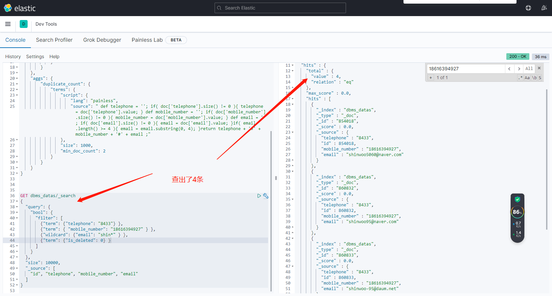The width and height of the screenshot is (552, 296).
Task: Click the green D space avatar
Action: pos(24,24)
